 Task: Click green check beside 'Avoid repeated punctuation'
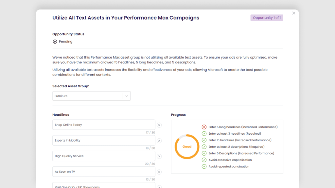tap(204, 166)
